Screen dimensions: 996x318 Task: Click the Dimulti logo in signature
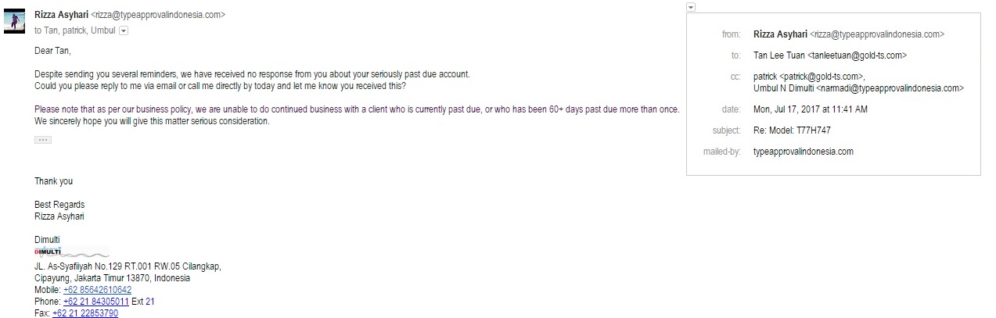72,252
